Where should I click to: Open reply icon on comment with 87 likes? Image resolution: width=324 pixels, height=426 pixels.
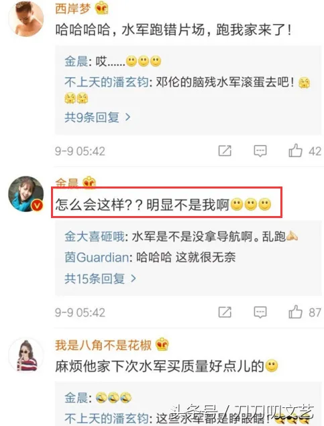click(260, 312)
